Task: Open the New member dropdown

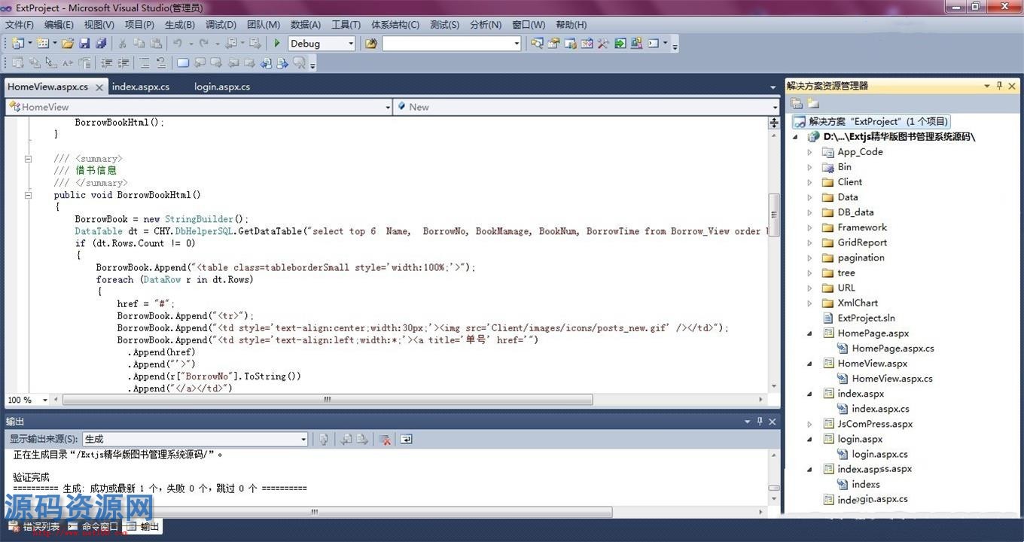Action: [x=775, y=107]
